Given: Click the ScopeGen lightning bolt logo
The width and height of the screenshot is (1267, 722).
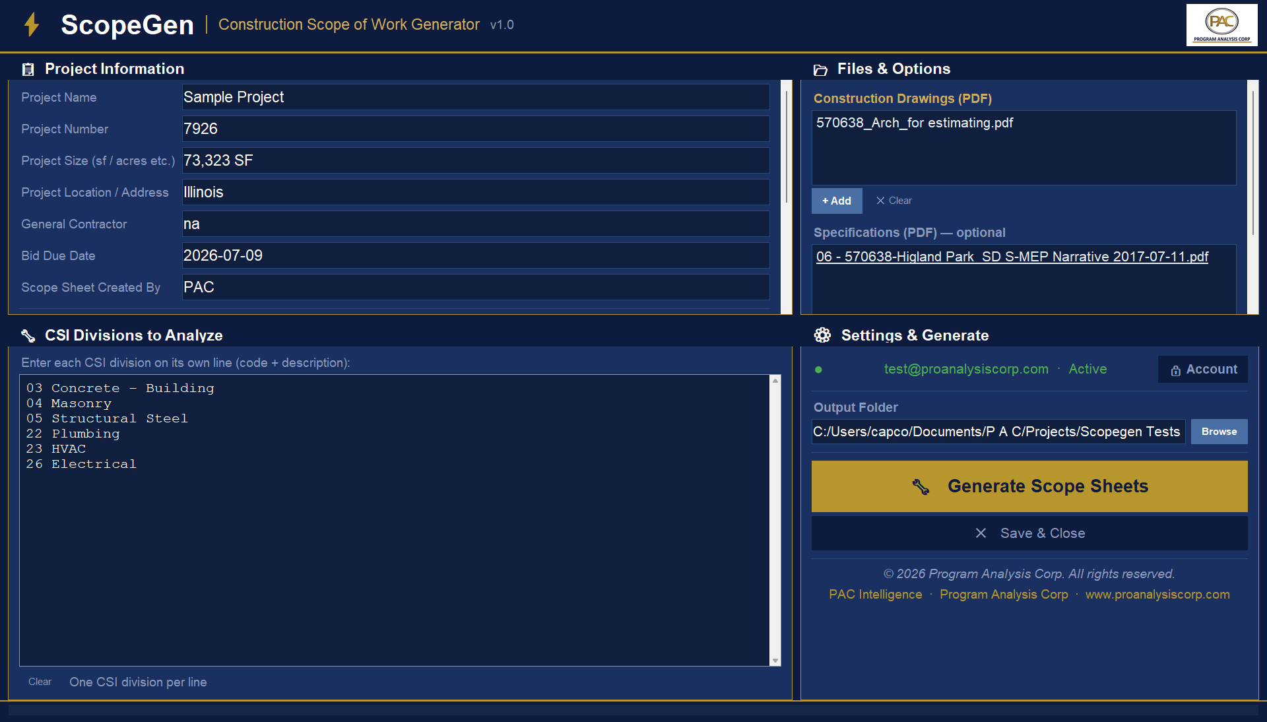Looking at the screenshot, I should pyautogui.click(x=31, y=25).
